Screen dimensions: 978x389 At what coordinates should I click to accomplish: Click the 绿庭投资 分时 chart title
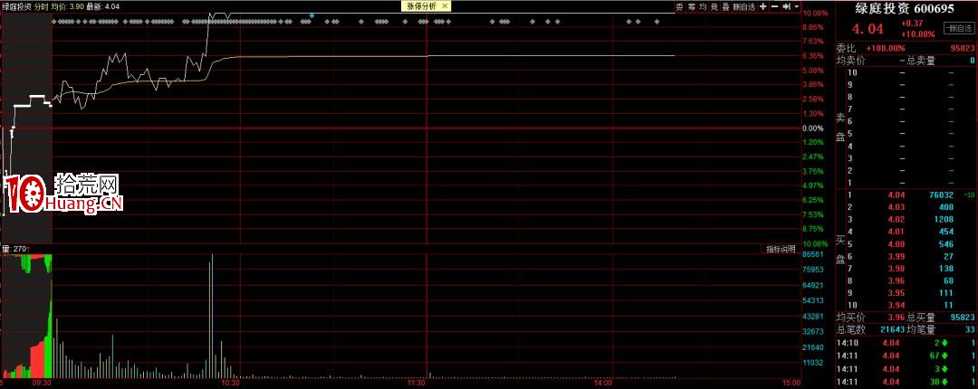25,6
